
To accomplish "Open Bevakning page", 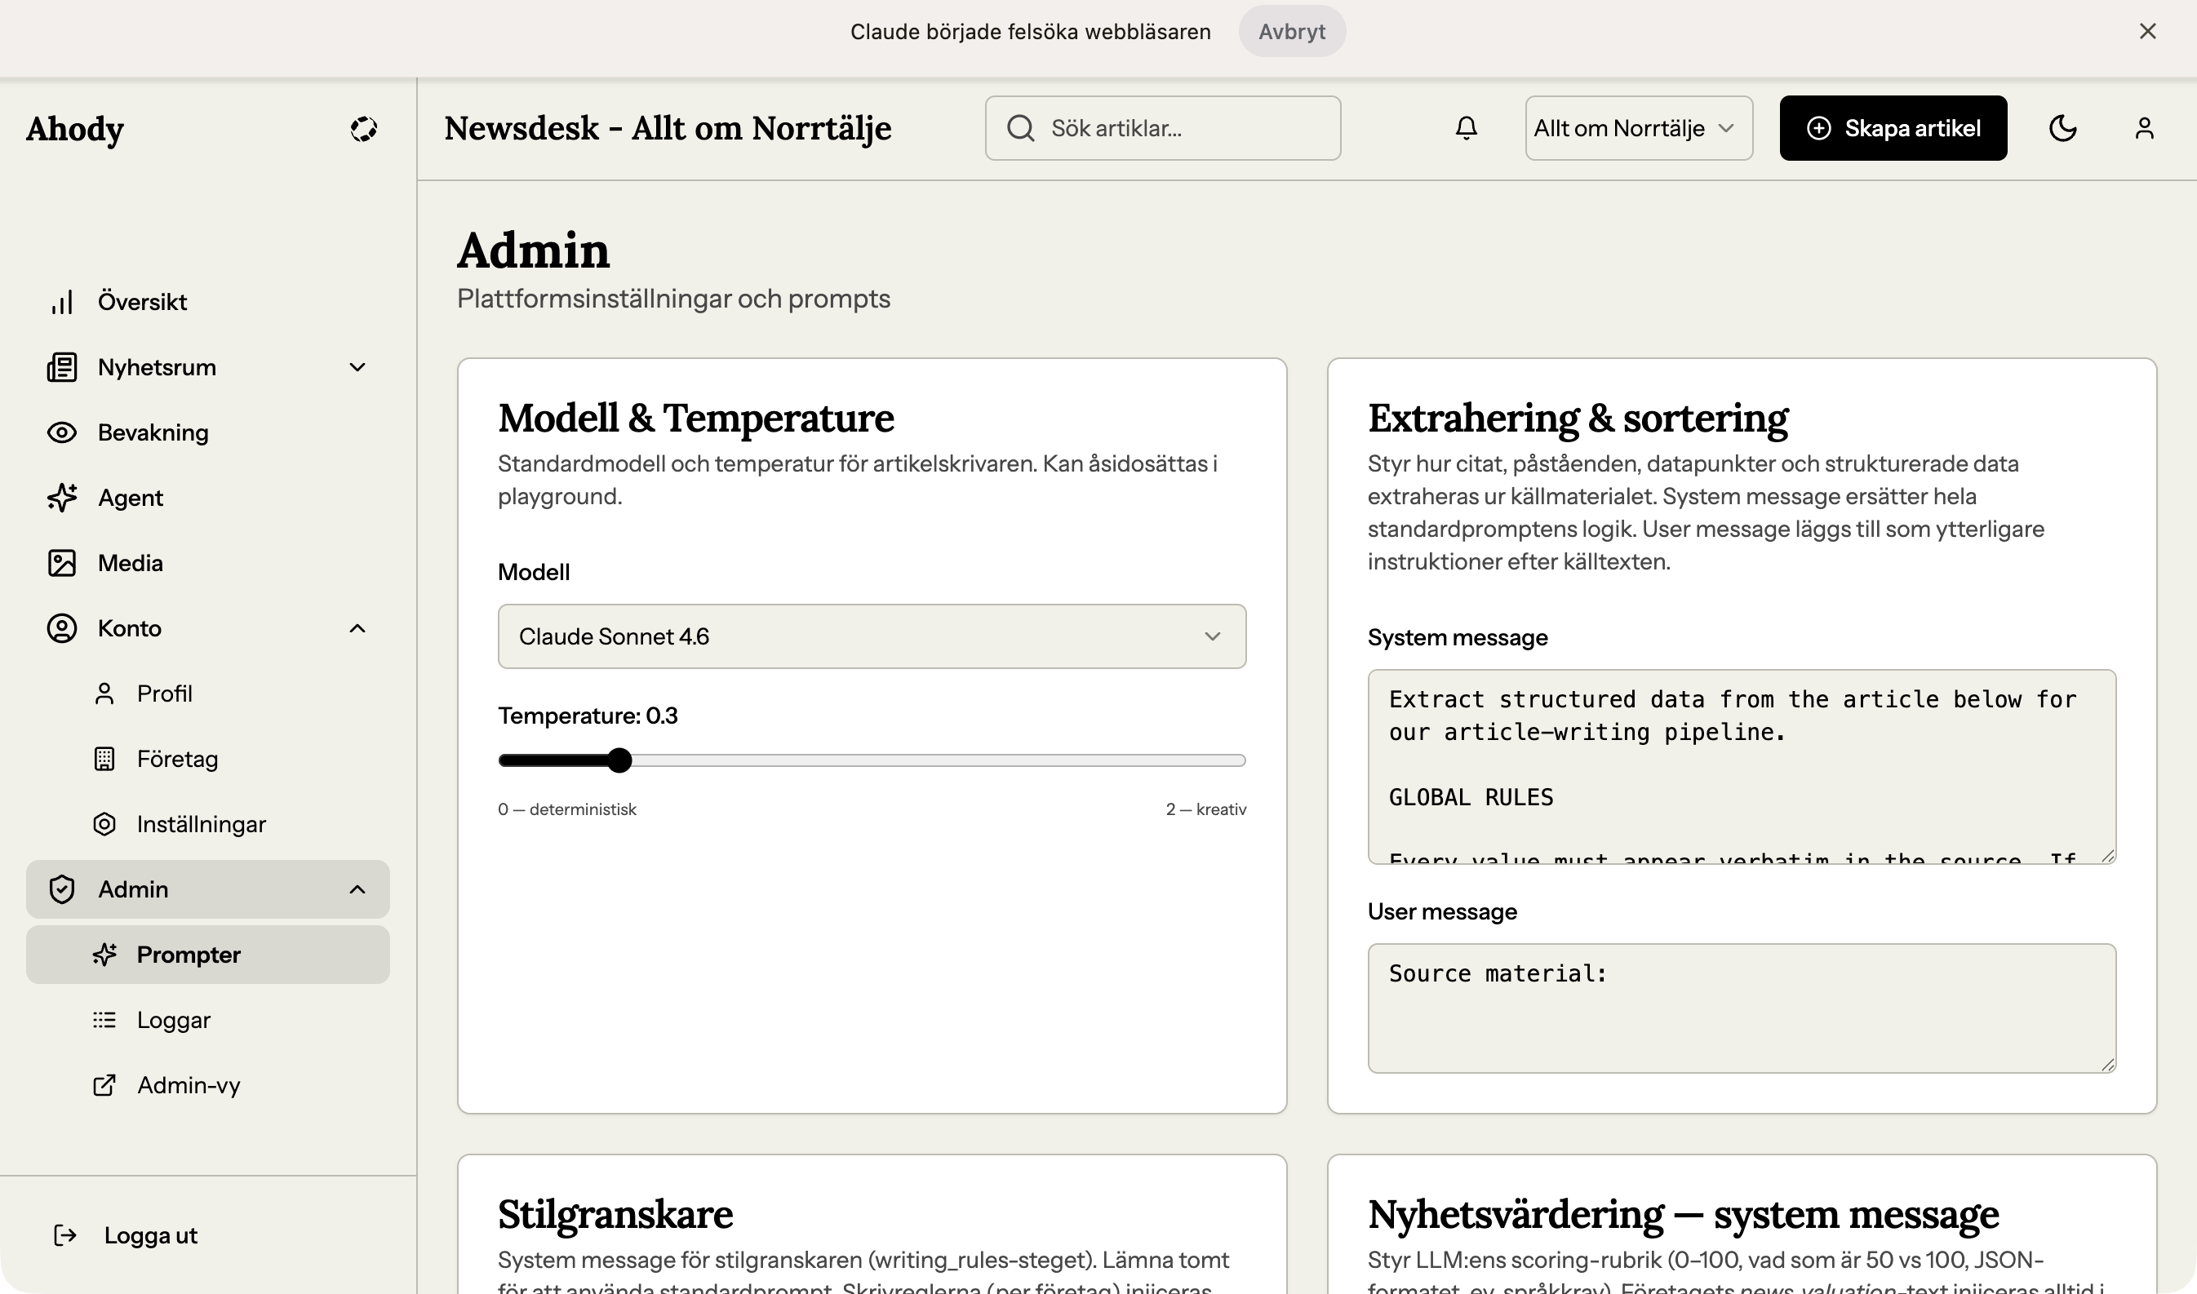I will pos(207,432).
